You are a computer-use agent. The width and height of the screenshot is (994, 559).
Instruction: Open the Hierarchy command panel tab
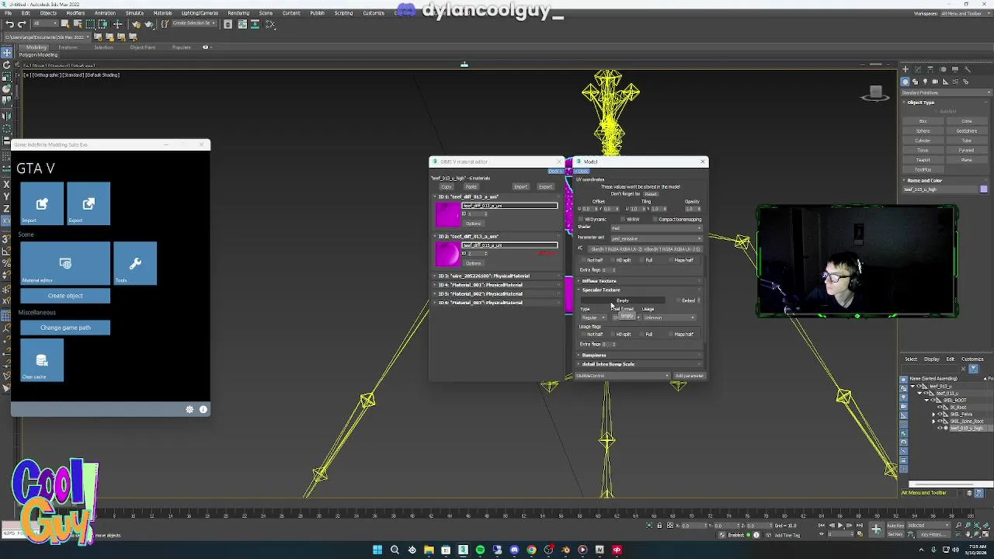click(930, 69)
